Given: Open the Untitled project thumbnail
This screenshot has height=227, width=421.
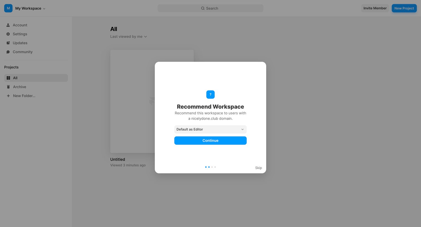Looking at the screenshot, I should point(152,101).
